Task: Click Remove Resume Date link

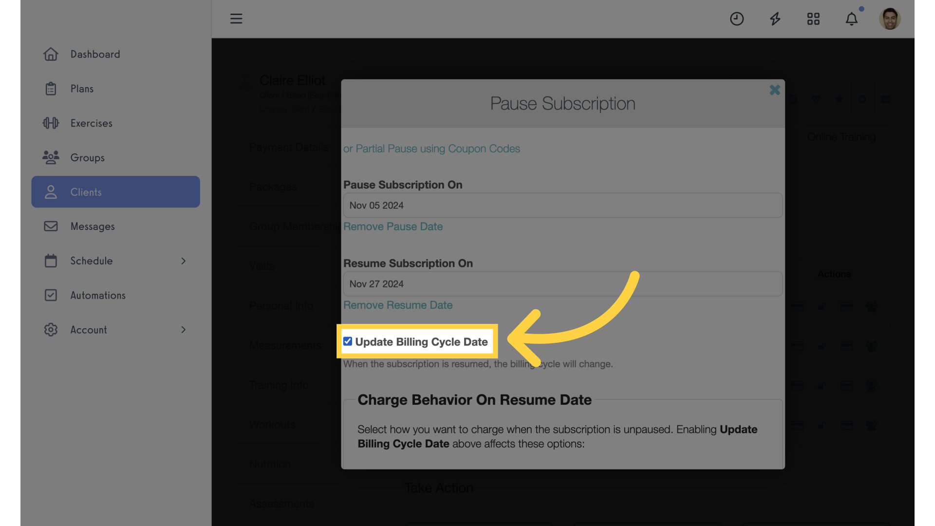Action: click(x=398, y=305)
